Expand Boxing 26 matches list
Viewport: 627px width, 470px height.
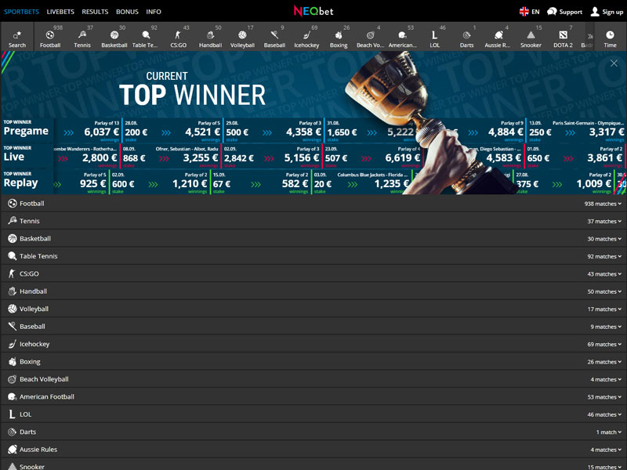604,362
